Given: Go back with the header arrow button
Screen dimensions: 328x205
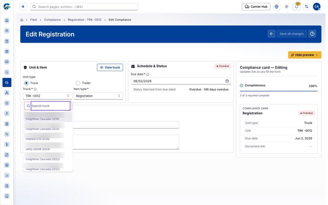Looking at the screenshot, I should coord(272,34).
